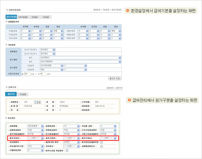Click the 급여대상기간 section arrow icon
The width and height of the screenshot is (202, 159).
tap(7, 22)
